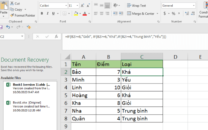Open the General number format dropdown
Screen dimensions: 208x130
coord(194,6)
